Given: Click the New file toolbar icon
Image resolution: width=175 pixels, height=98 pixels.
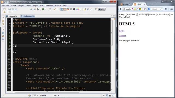Looking at the screenshot, I should (4, 9).
